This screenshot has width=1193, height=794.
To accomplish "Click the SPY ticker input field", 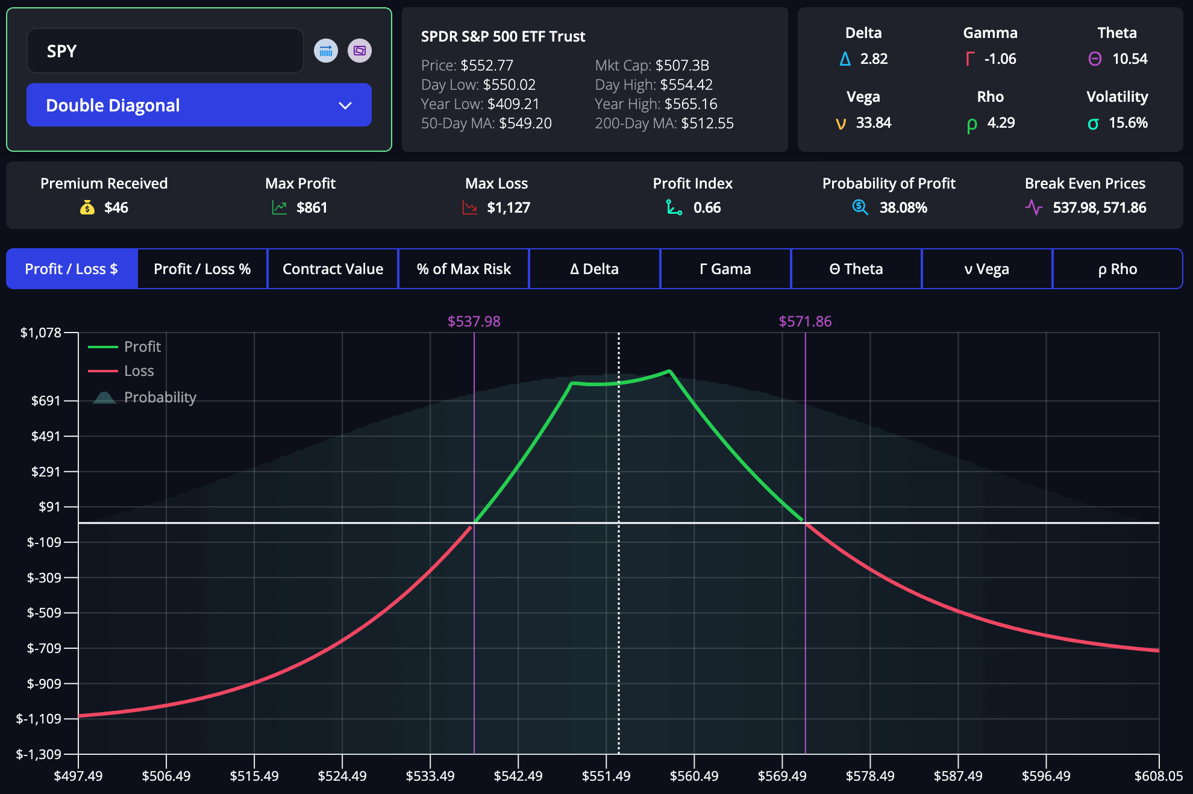I will tap(165, 51).
